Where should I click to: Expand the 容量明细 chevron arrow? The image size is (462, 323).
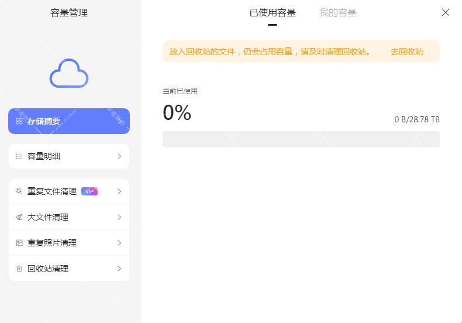[x=119, y=156]
